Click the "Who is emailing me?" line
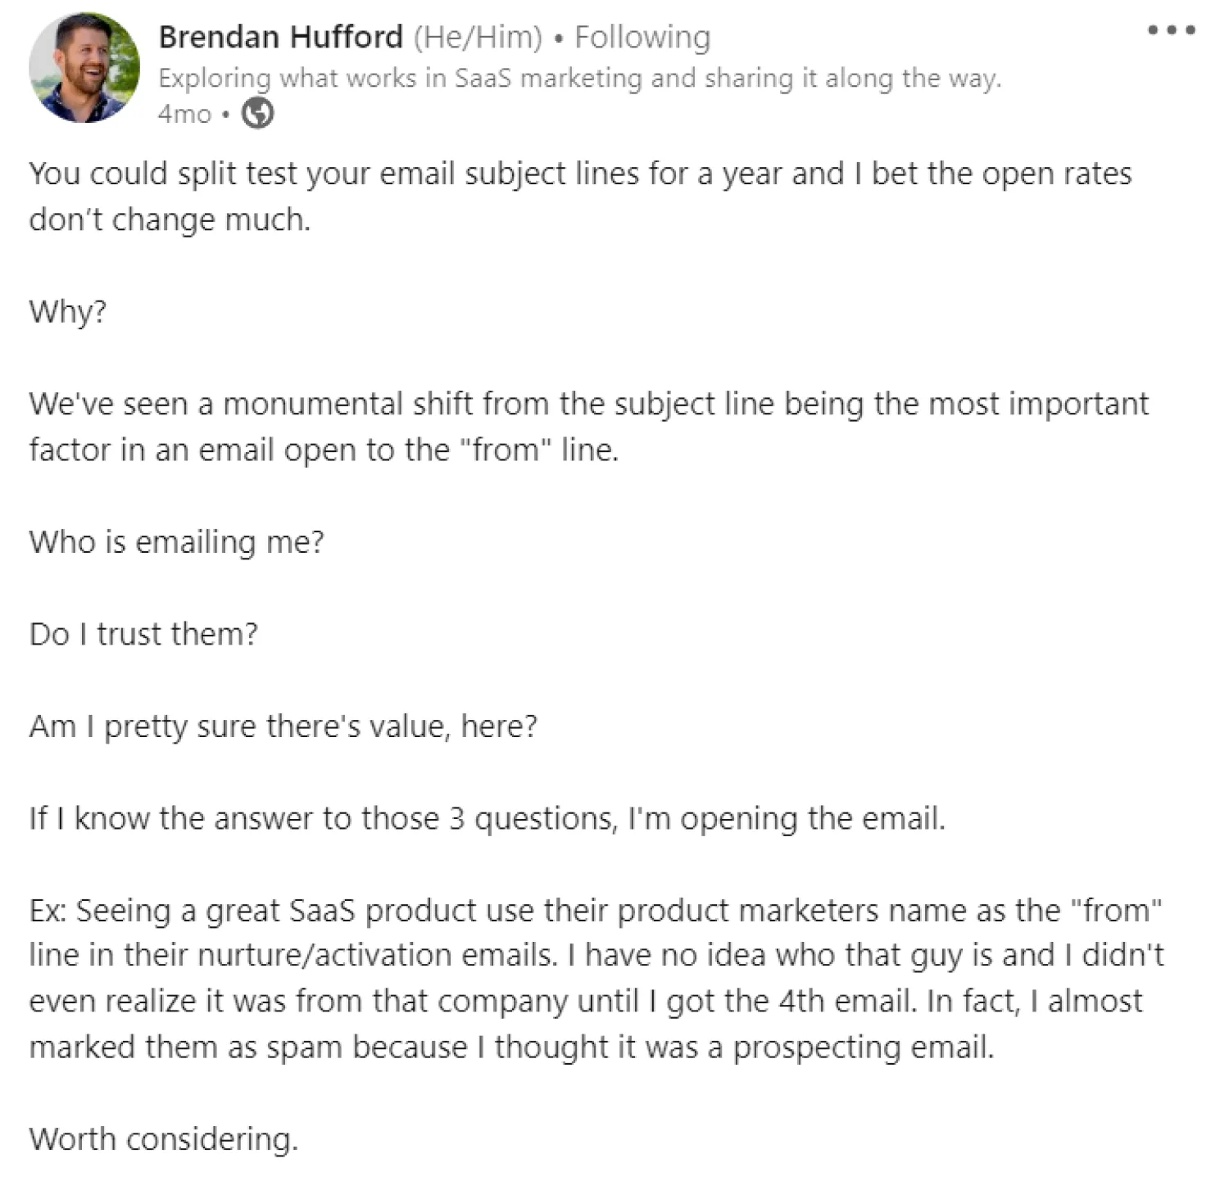This screenshot has width=1229, height=1181. click(177, 542)
